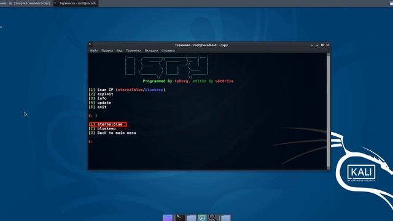This screenshot has width=393, height=221.
Task: Click the blue "bluekeep" word in Scan IP line
Action: coord(154,90)
